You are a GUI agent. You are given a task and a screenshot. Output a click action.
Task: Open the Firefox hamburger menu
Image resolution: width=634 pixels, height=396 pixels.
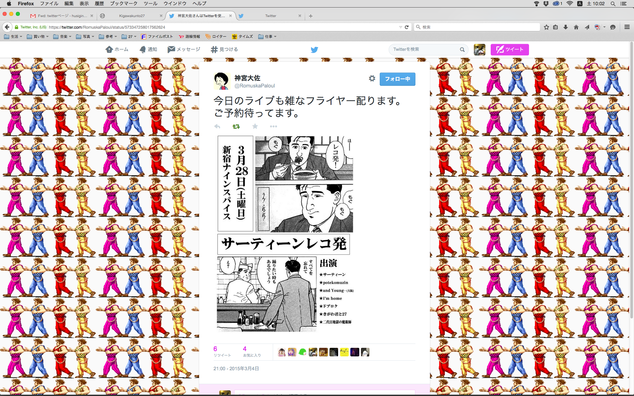coord(627,27)
